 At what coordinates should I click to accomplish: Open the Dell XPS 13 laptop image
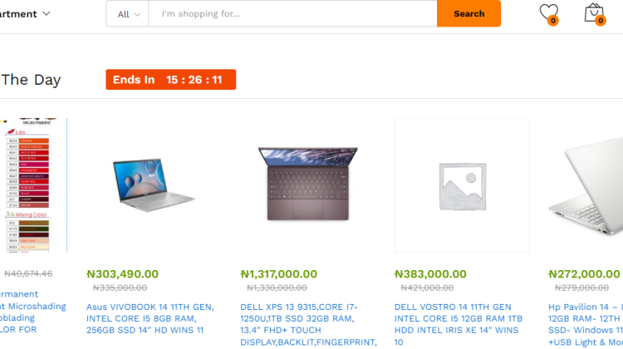(x=308, y=184)
